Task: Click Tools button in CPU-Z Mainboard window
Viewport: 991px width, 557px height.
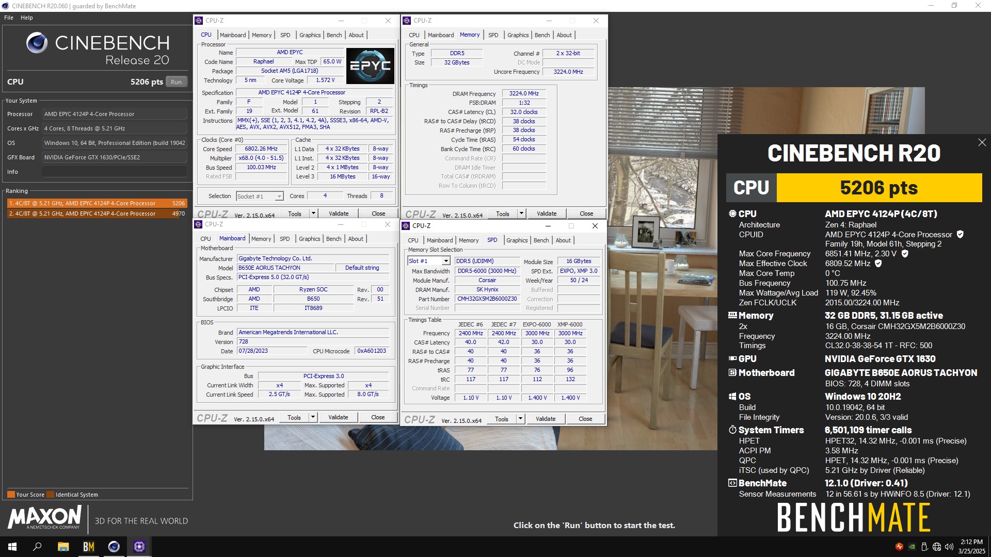Action: (x=294, y=417)
